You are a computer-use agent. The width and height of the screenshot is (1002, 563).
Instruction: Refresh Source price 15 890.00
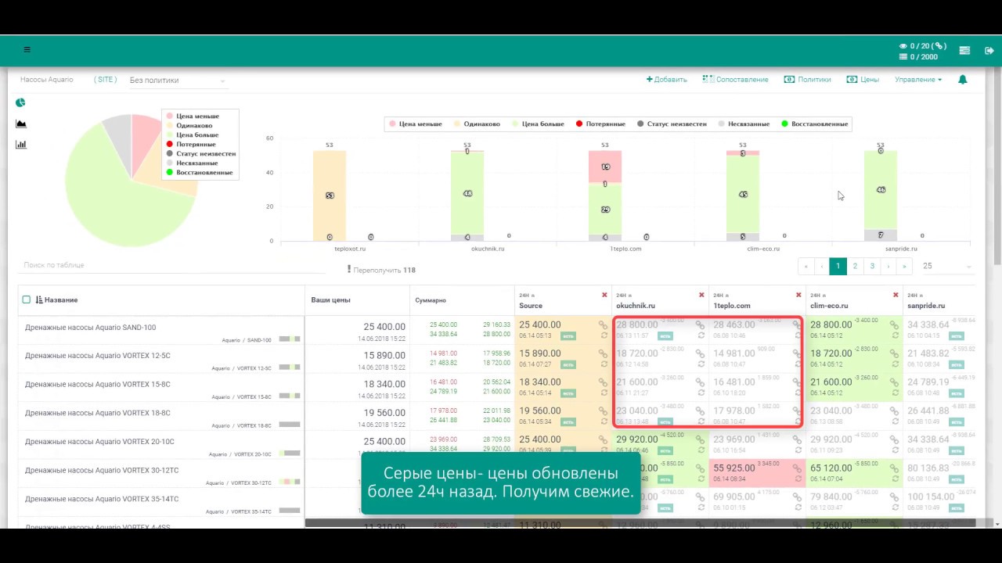coord(604,364)
